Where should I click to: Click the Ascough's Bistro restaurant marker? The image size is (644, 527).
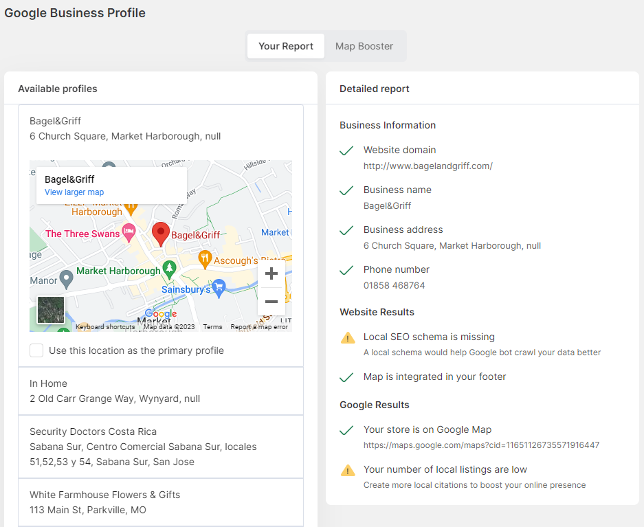[x=204, y=258]
